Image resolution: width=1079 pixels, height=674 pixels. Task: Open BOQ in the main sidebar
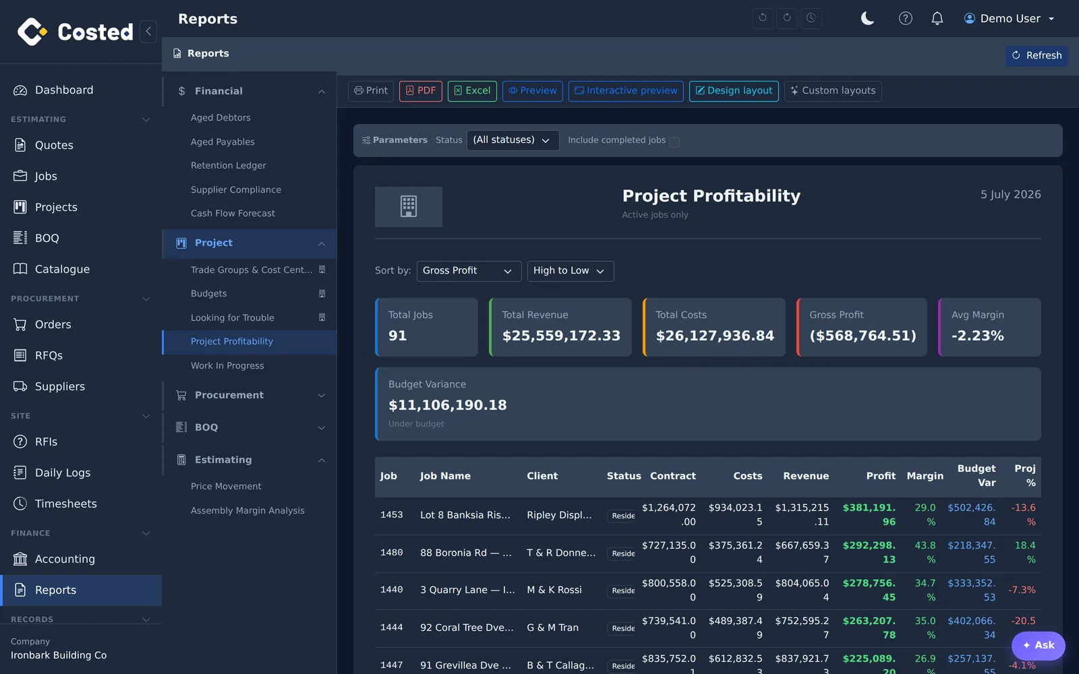[81, 238]
